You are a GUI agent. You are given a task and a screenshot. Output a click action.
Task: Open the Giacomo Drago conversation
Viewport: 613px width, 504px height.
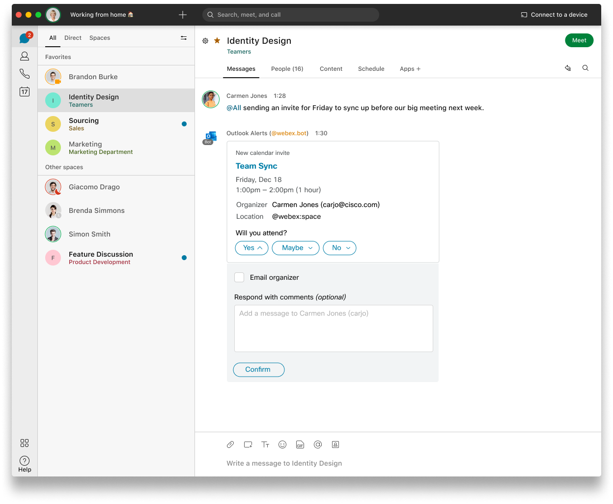coord(116,187)
